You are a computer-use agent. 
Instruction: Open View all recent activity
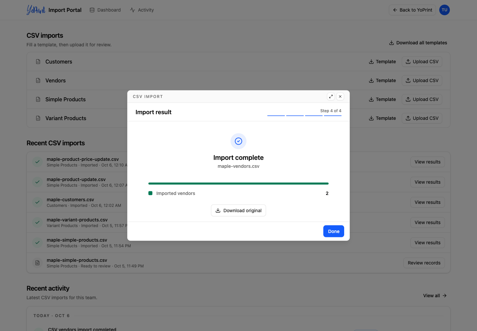(435, 296)
